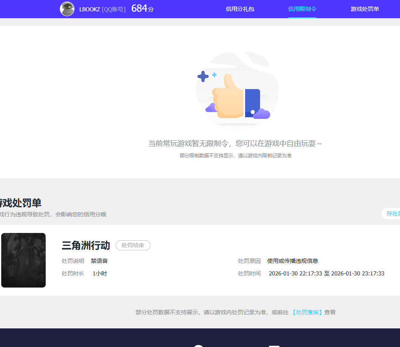The width and height of the screenshot is (400, 347).
Task: Open the 【处罚查询】 link
Action: pyautogui.click(x=307, y=312)
